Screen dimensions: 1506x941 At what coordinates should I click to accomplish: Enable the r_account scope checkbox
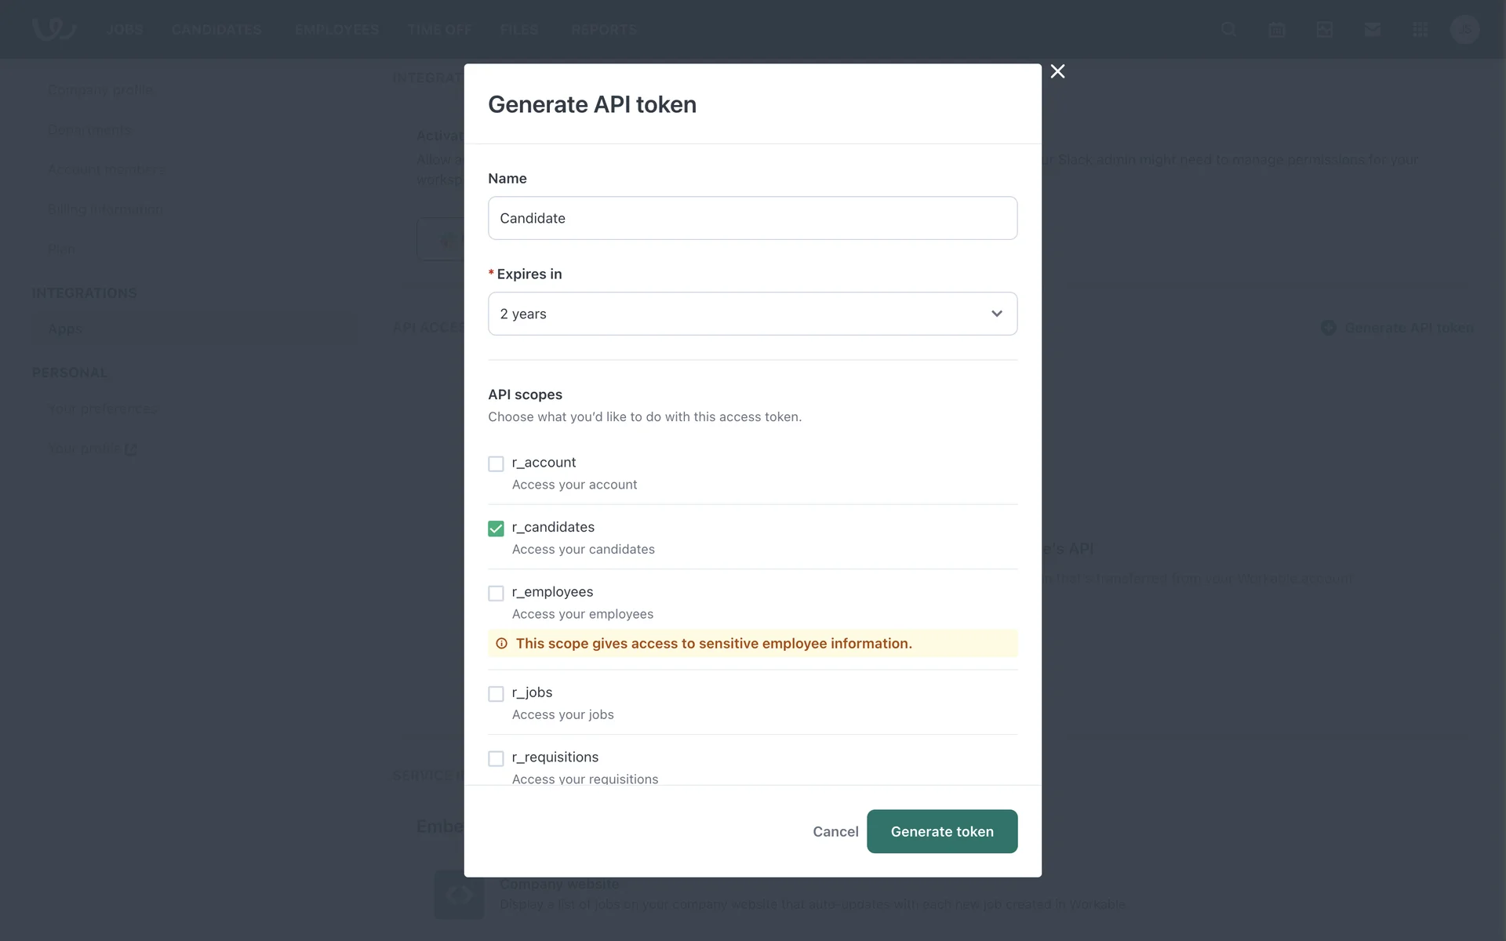coord(496,464)
